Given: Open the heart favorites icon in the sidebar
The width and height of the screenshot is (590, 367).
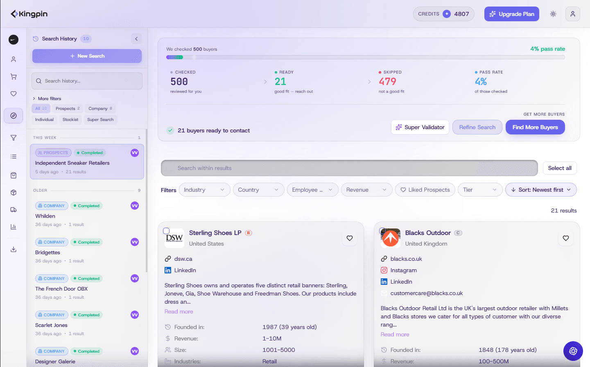Looking at the screenshot, I should coord(14,94).
